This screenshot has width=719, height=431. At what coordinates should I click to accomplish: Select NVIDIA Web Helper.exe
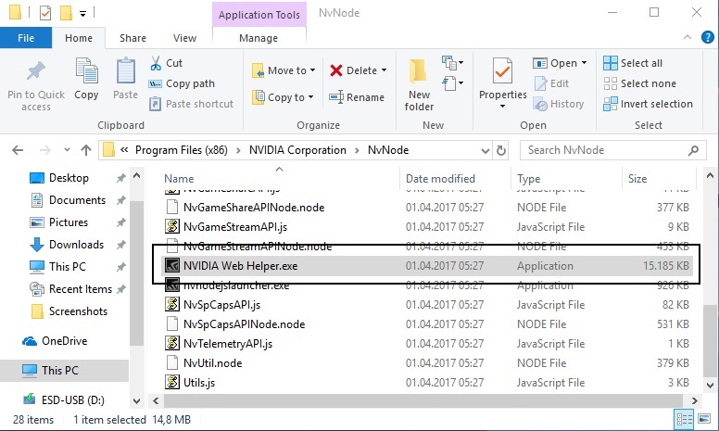coord(425,265)
